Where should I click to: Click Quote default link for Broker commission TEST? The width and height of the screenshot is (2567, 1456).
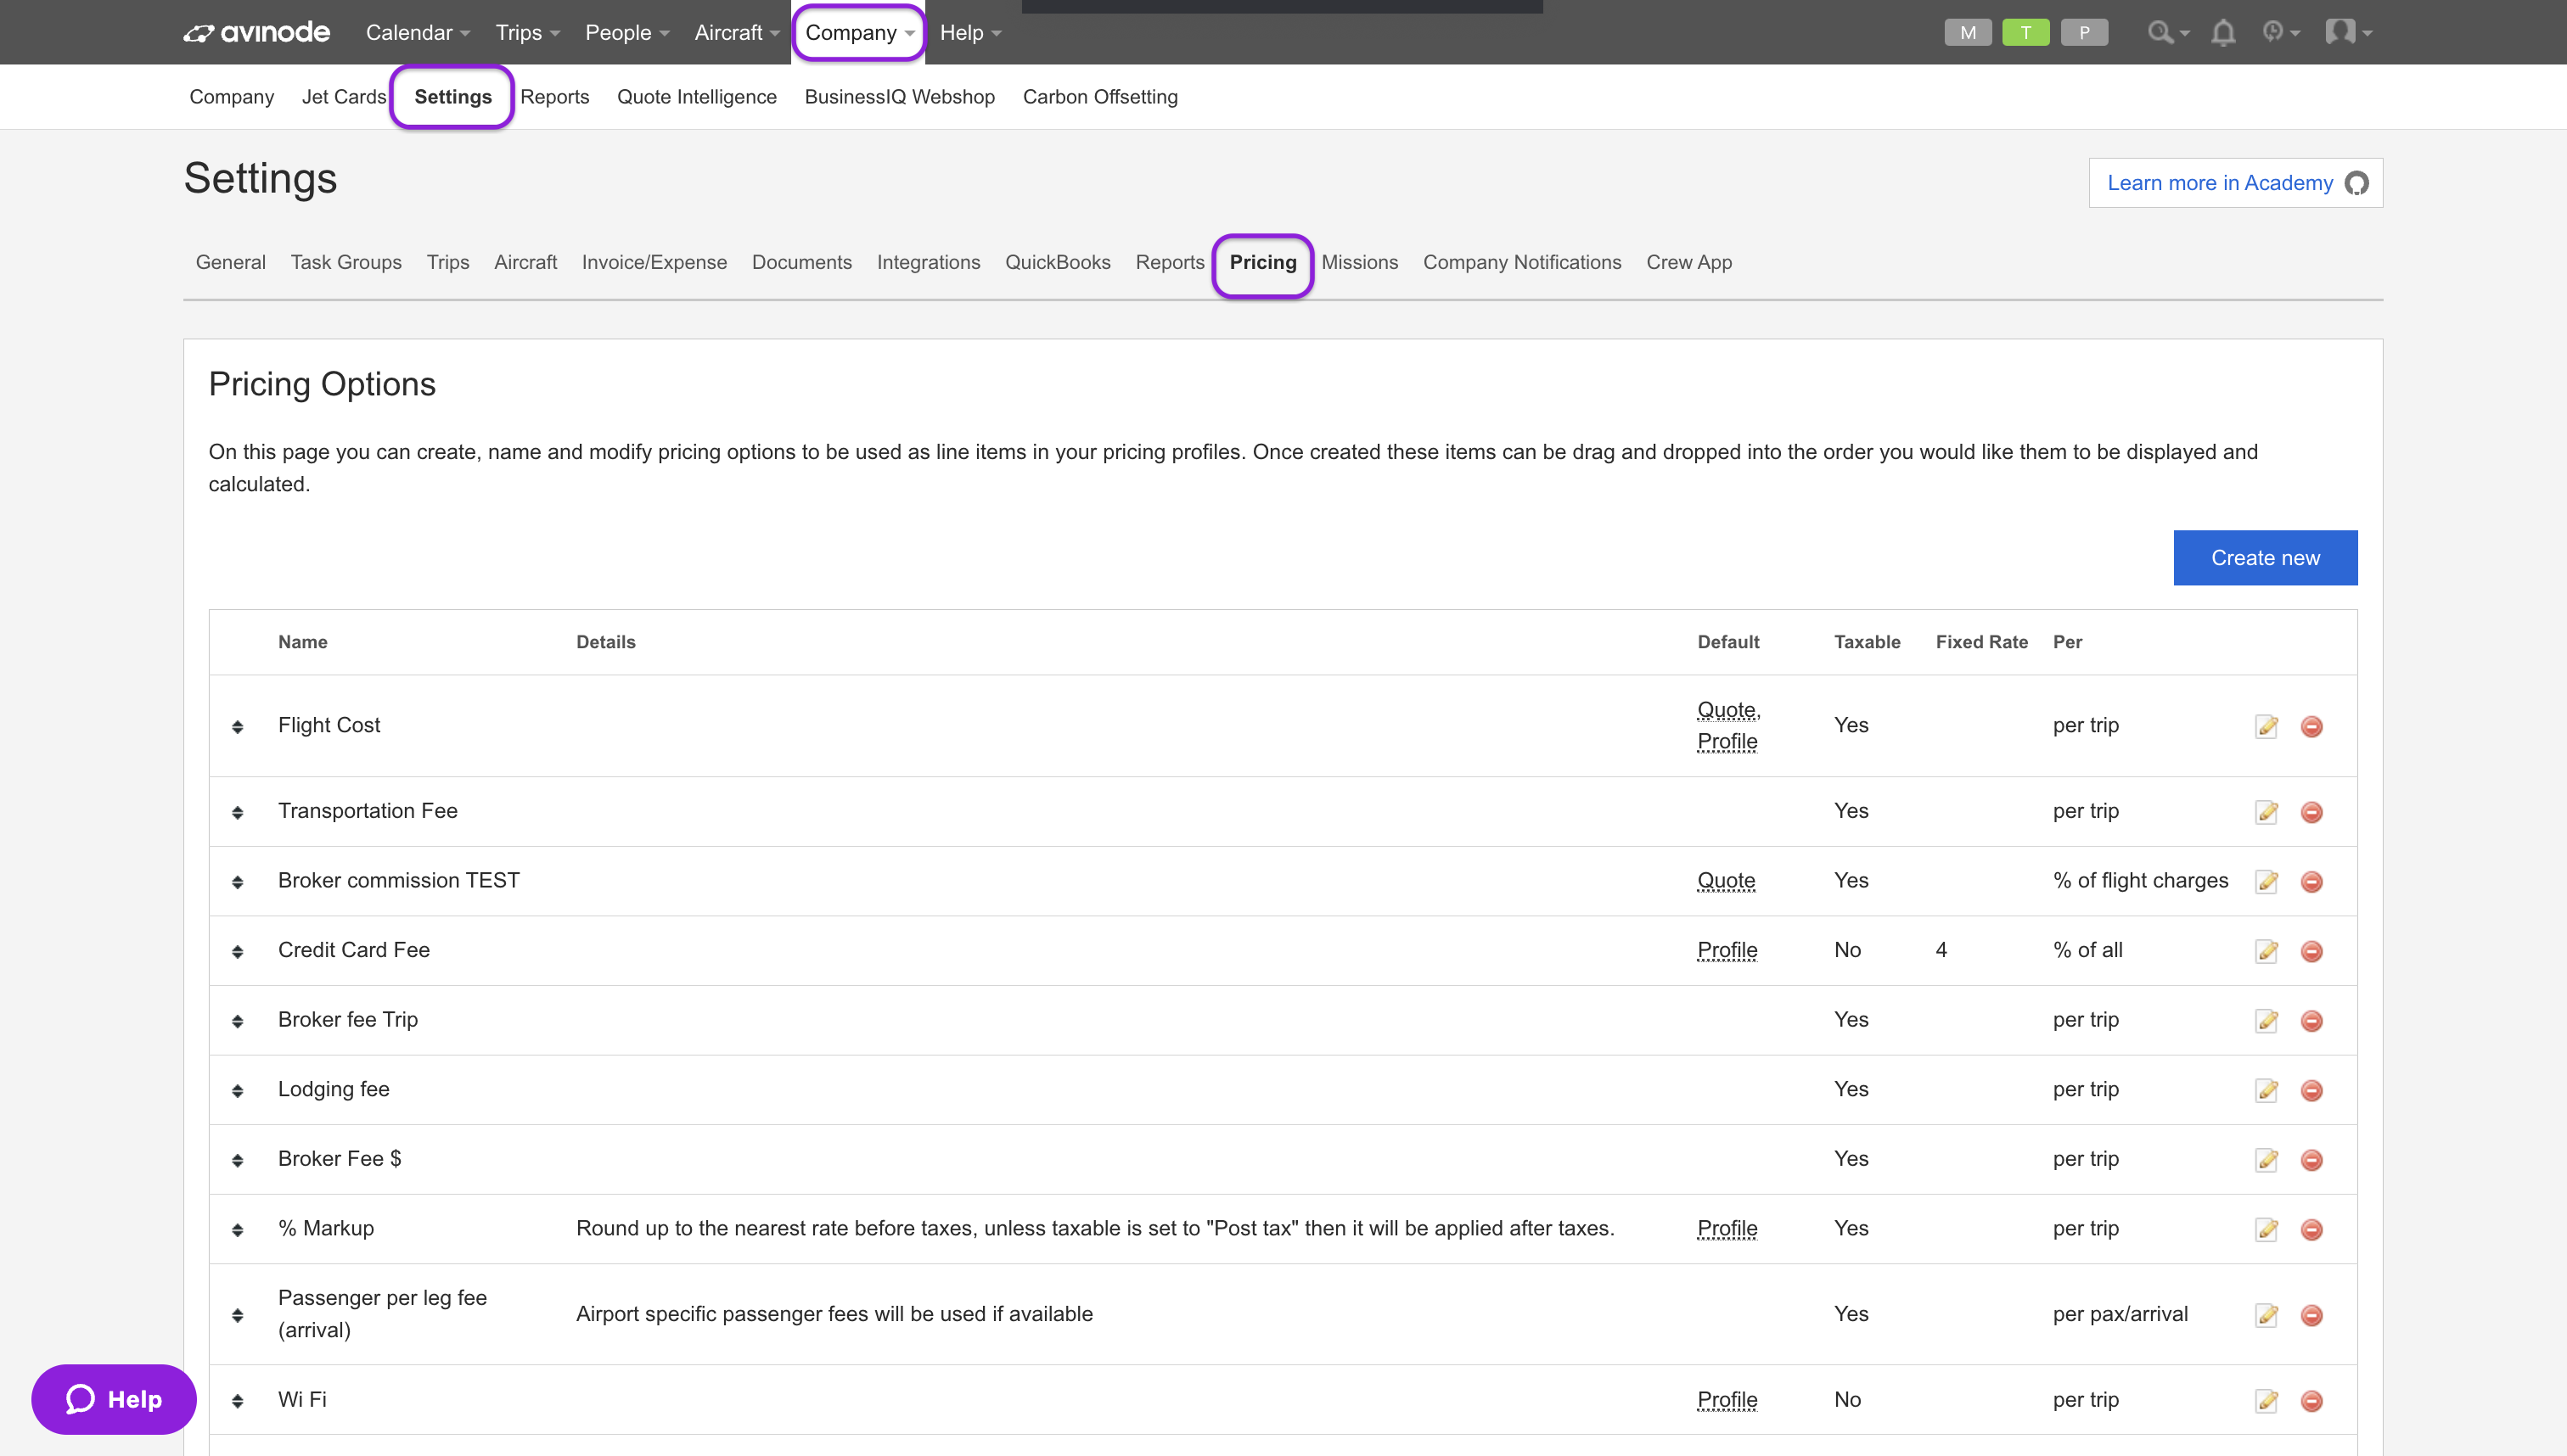1726,881
